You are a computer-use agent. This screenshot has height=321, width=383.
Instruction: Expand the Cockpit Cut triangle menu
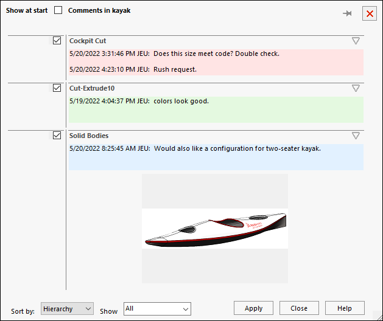click(x=356, y=41)
